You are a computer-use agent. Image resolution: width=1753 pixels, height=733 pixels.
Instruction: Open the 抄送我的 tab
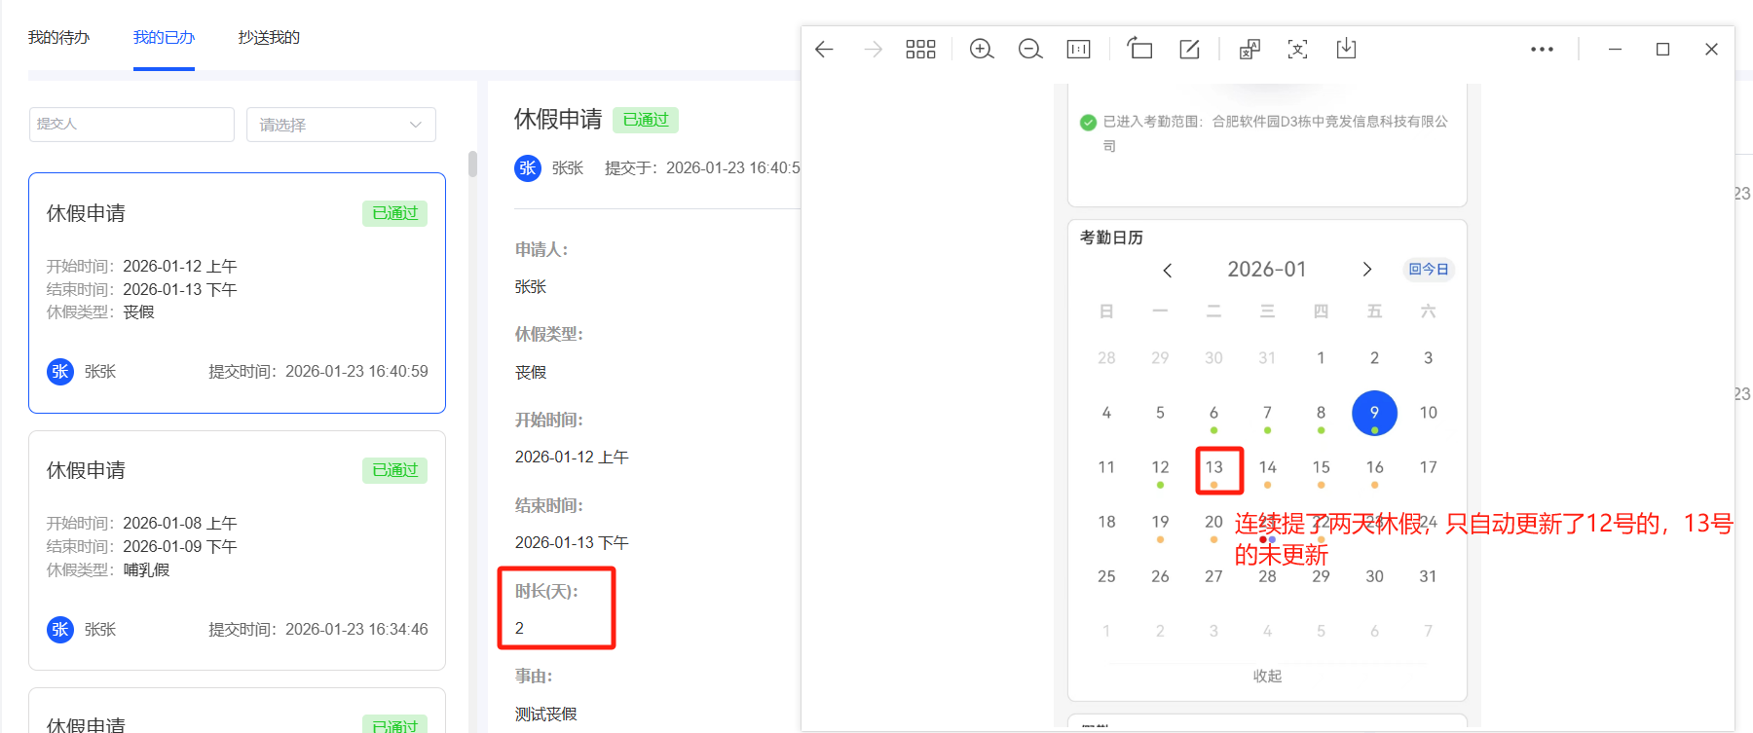(x=269, y=38)
